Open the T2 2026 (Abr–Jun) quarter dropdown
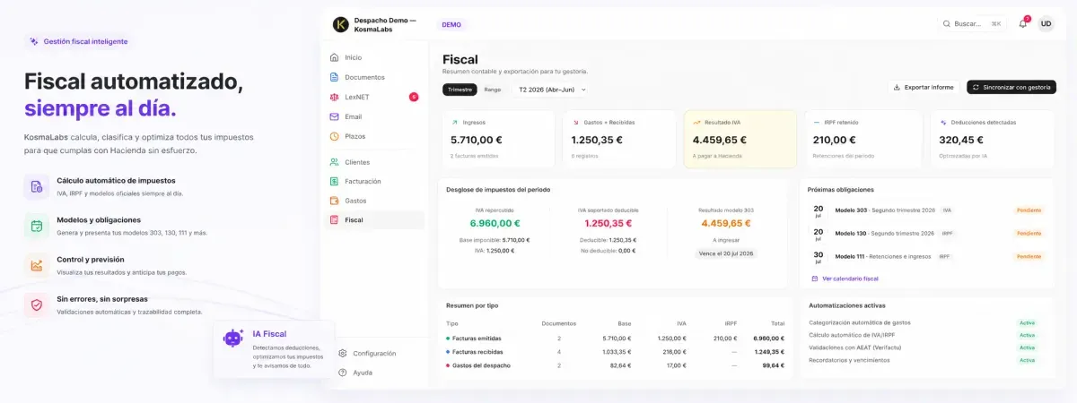The height and width of the screenshot is (403, 1077). pyautogui.click(x=552, y=90)
